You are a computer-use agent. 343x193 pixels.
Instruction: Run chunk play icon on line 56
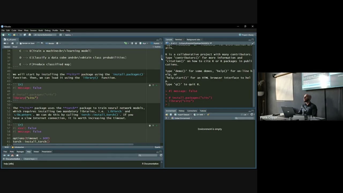coord(157,125)
